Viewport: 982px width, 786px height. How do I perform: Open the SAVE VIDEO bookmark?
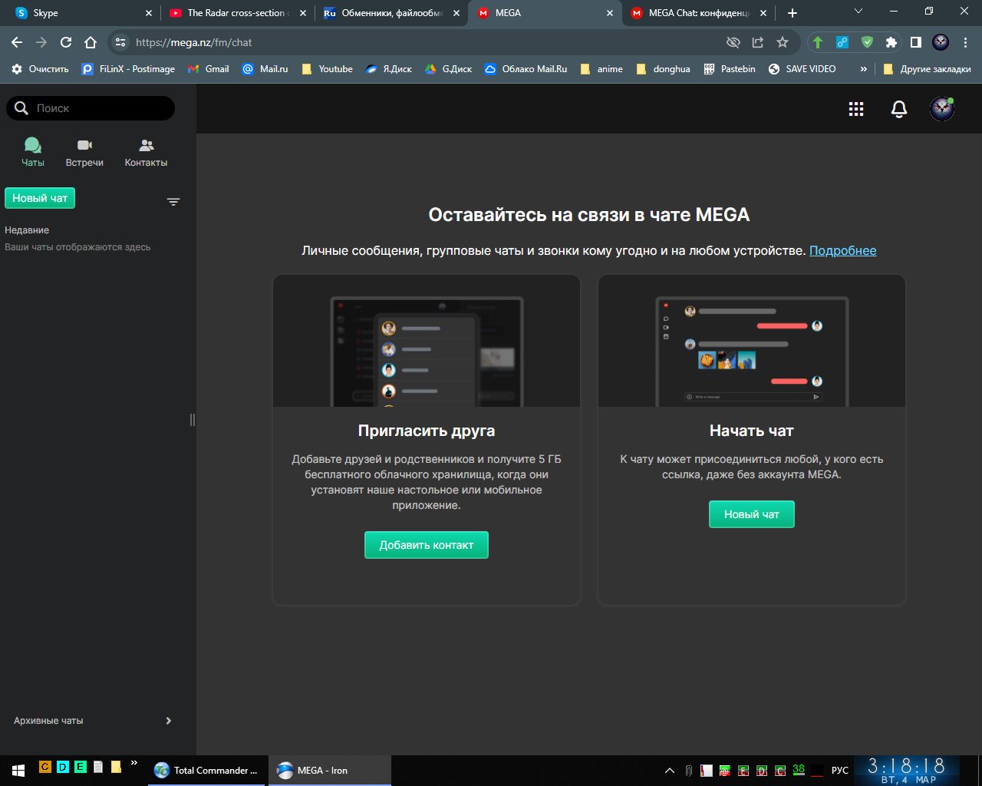[x=802, y=68]
